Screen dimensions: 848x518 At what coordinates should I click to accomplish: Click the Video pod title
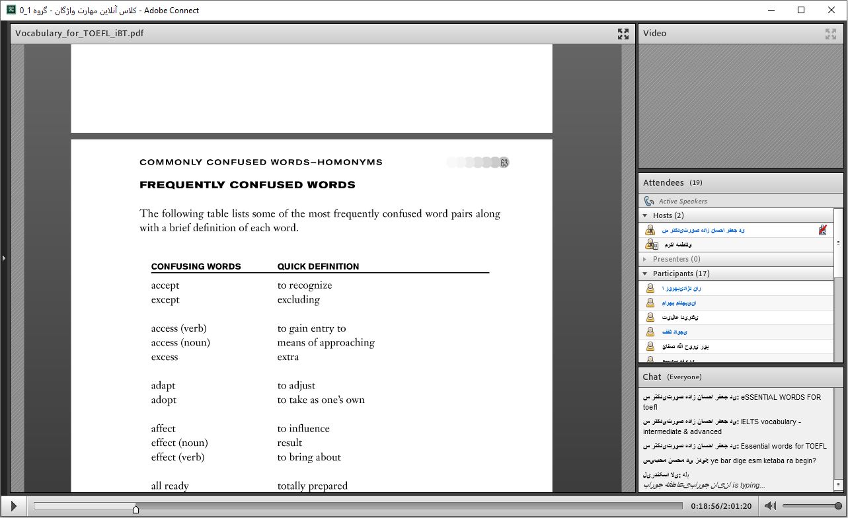[x=654, y=33]
